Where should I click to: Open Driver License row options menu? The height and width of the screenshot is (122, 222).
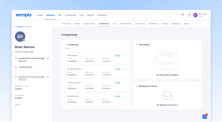(123, 56)
